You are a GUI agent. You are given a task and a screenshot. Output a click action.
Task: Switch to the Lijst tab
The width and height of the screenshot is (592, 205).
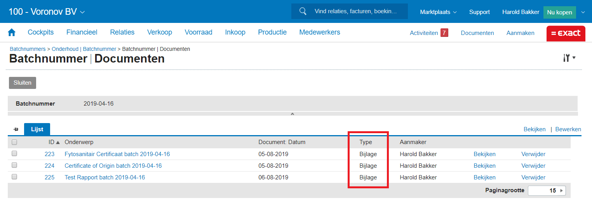[x=37, y=129]
